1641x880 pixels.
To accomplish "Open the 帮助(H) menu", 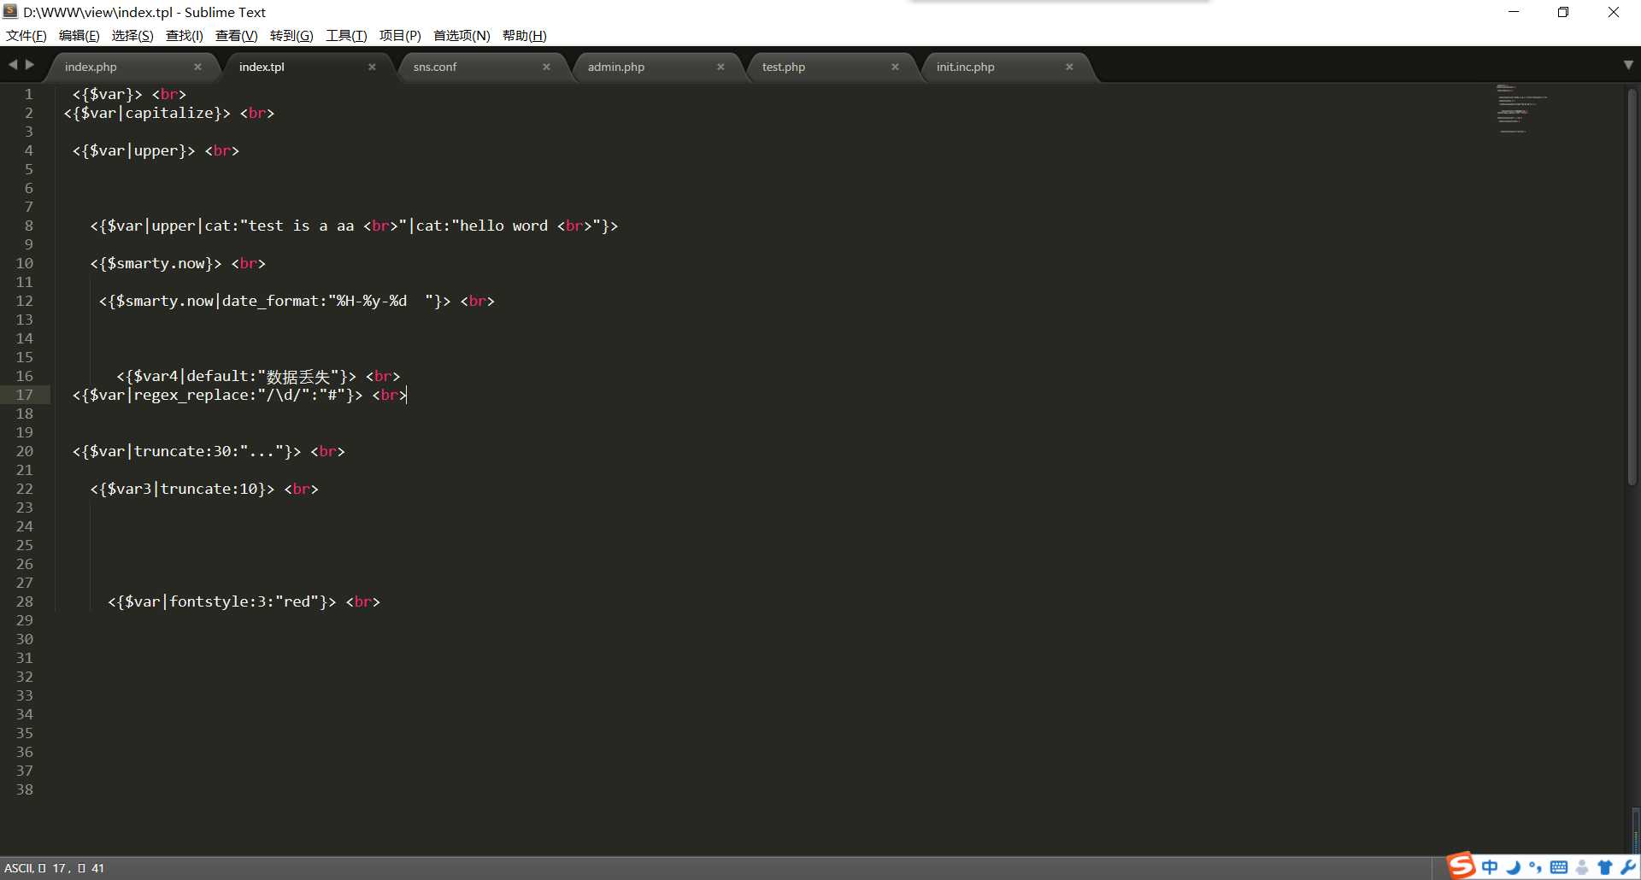I will [524, 35].
